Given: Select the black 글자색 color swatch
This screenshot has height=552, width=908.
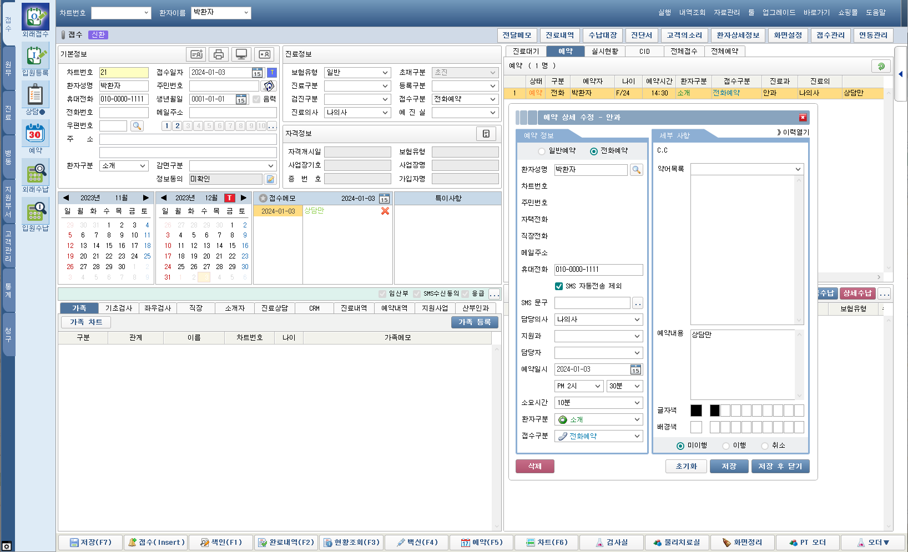Looking at the screenshot, I should (714, 411).
